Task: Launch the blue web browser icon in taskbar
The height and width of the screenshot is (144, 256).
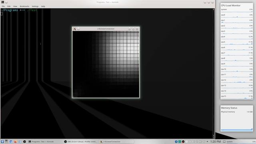Action: pos(11,142)
